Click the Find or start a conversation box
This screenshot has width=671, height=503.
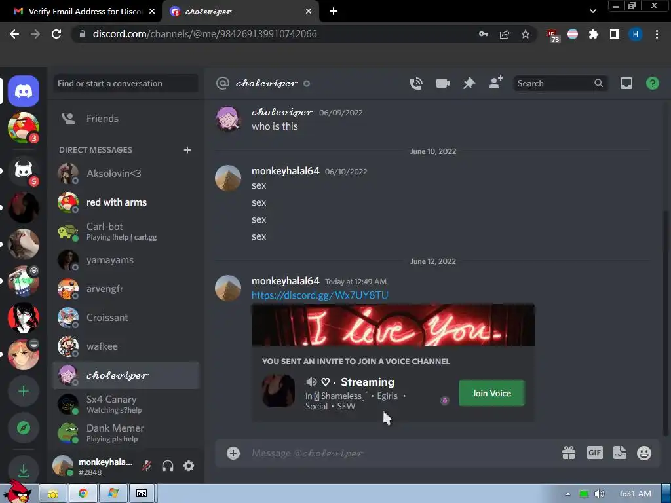(126, 83)
